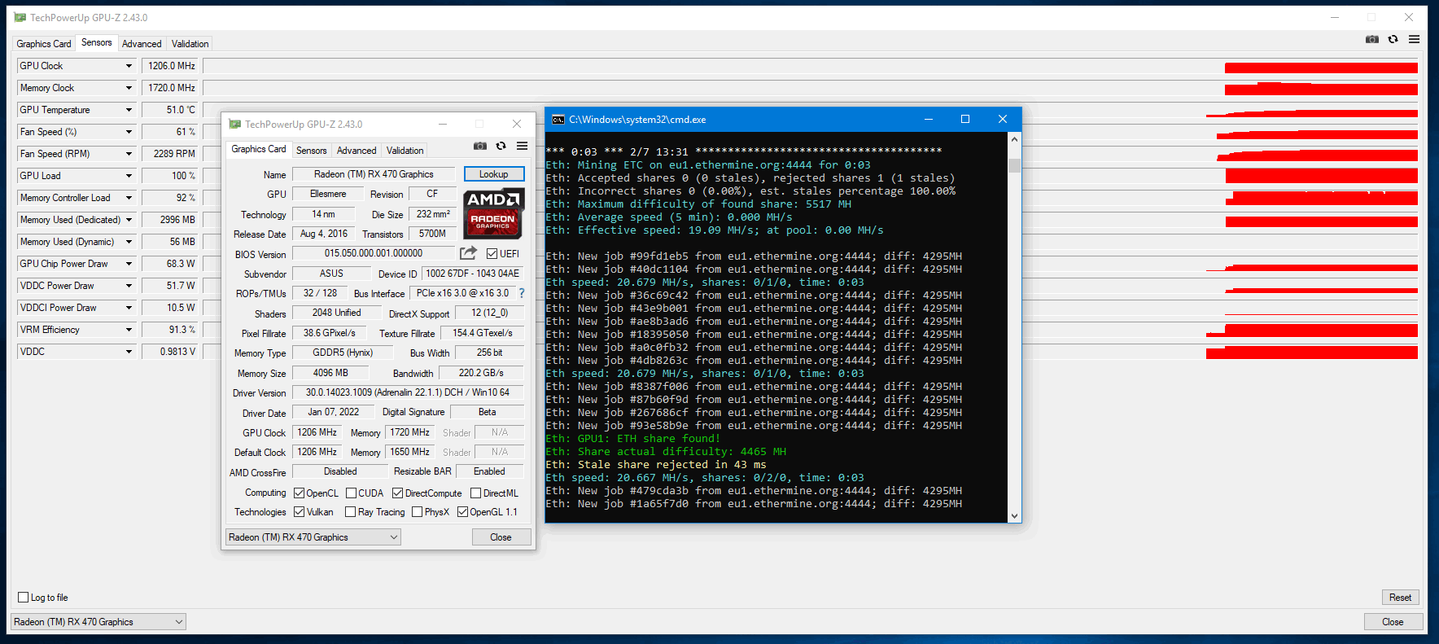
Task: Open hamburger menu in back Sensors window
Action: point(1414,39)
